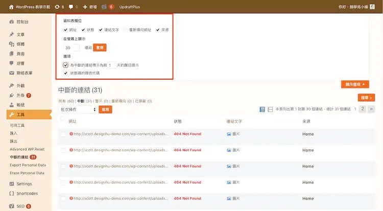Click image icon in first row link text
This screenshot has width=383, height=211.
pos(229,134)
